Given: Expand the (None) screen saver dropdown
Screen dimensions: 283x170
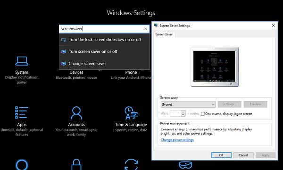Looking at the screenshot, I should click(x=213, y=104).
